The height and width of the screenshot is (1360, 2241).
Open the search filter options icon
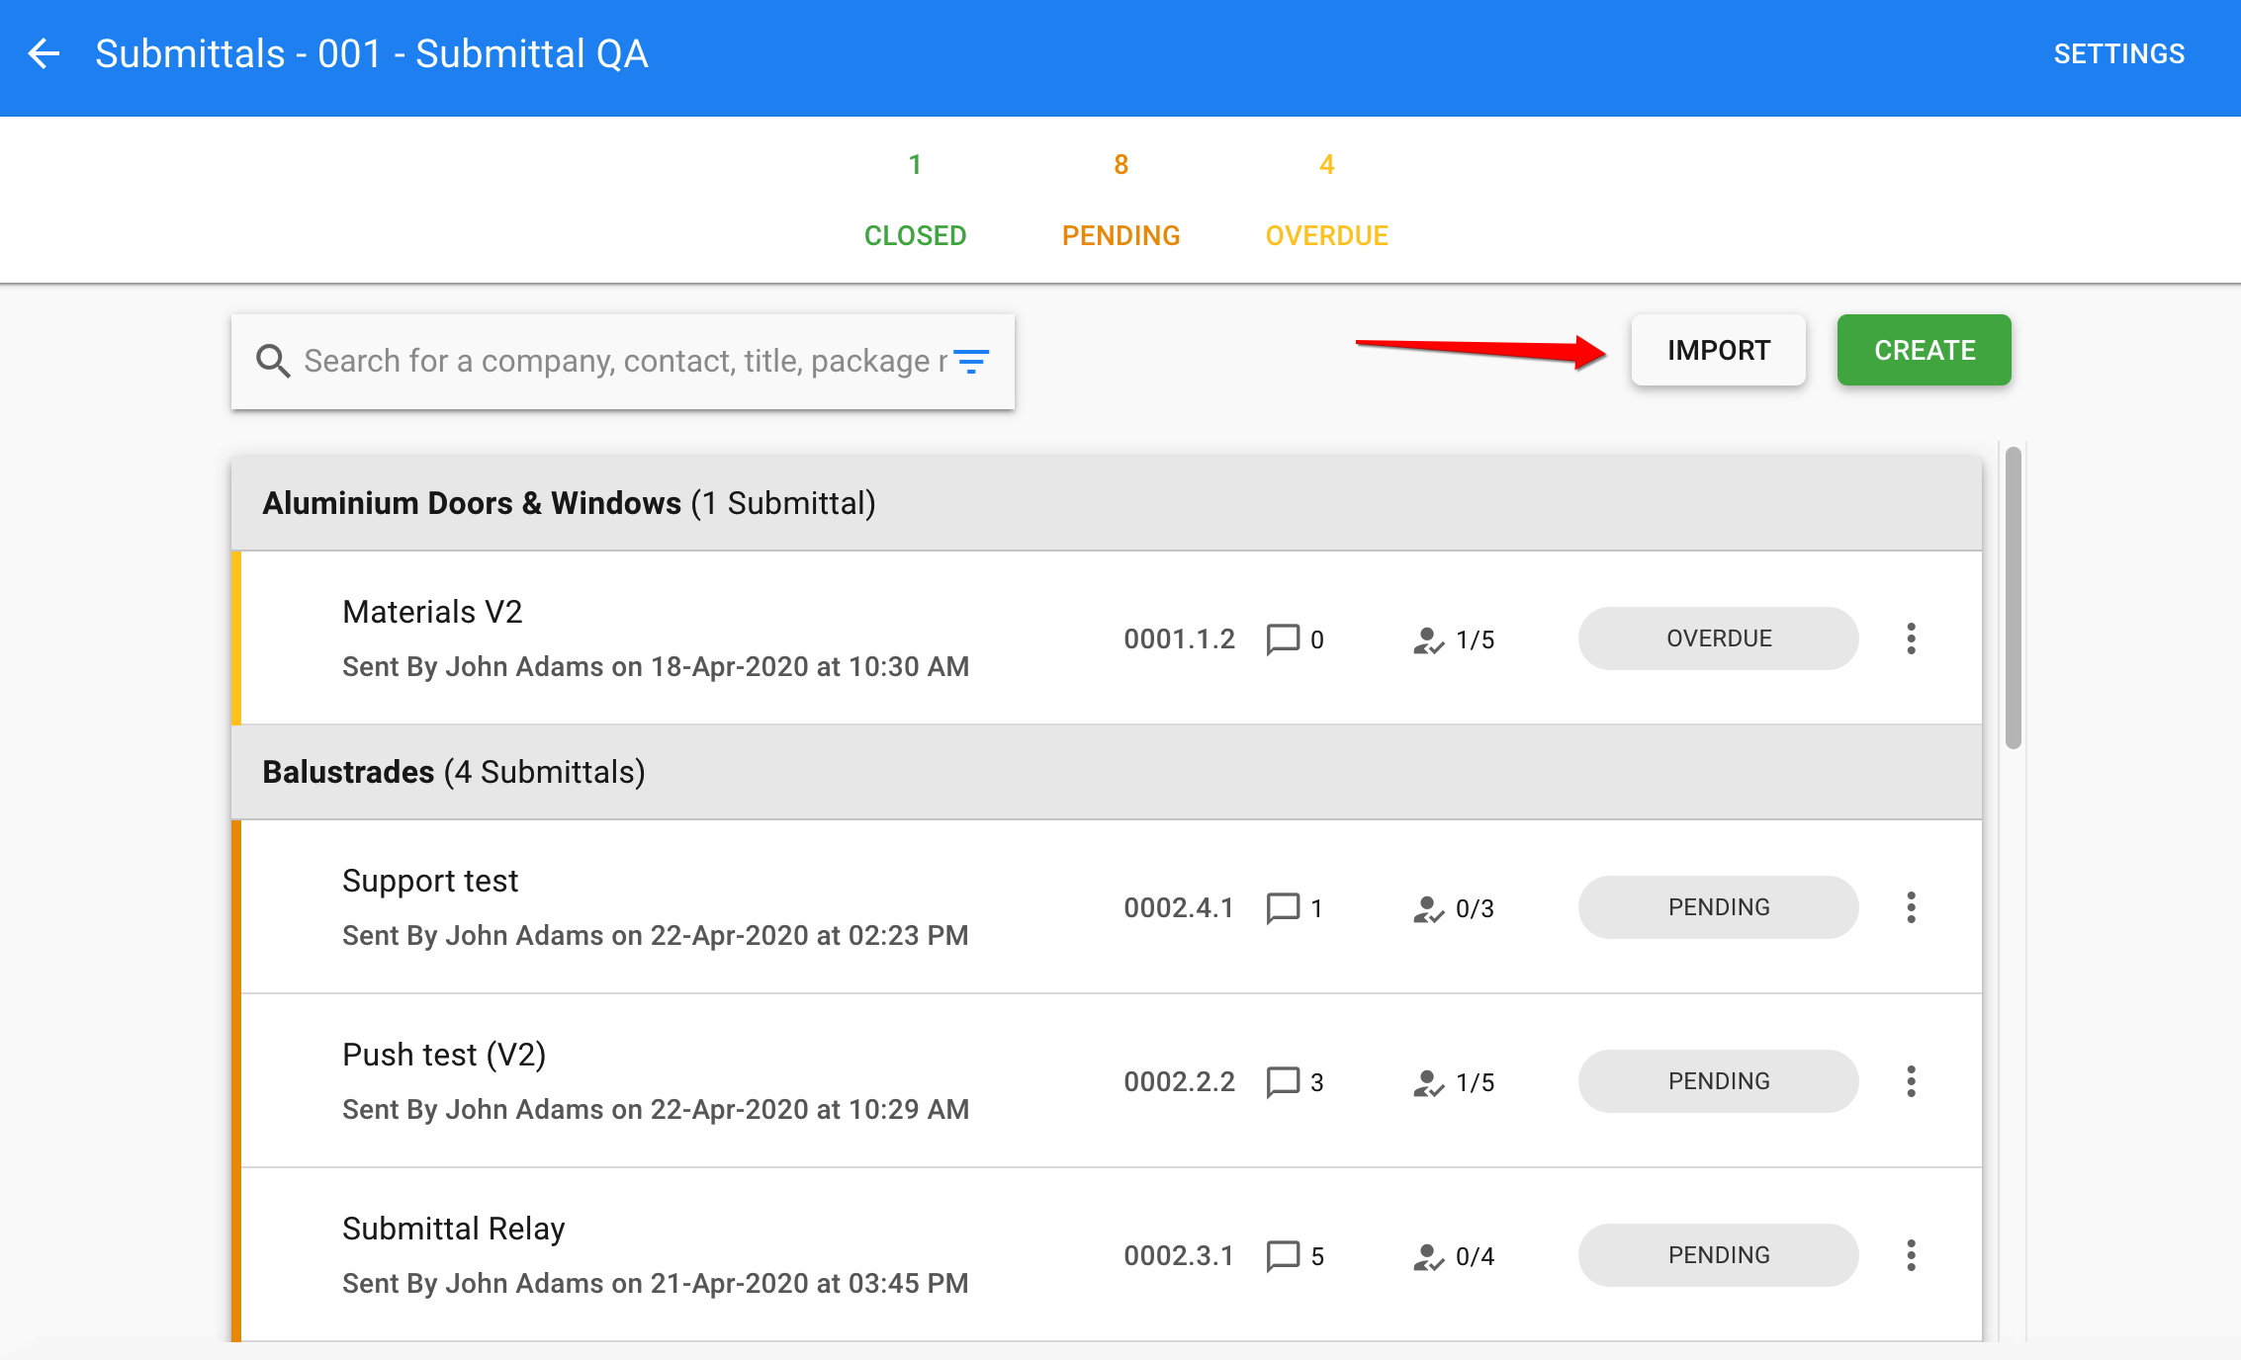971,362
